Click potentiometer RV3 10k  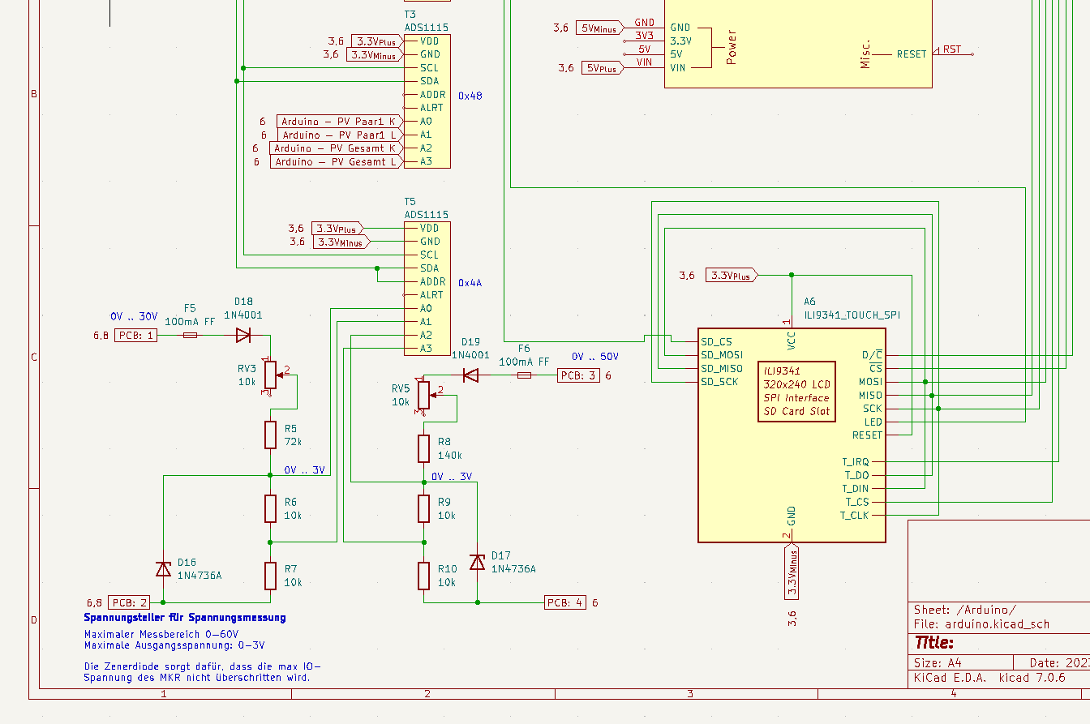tap(270, 376)
